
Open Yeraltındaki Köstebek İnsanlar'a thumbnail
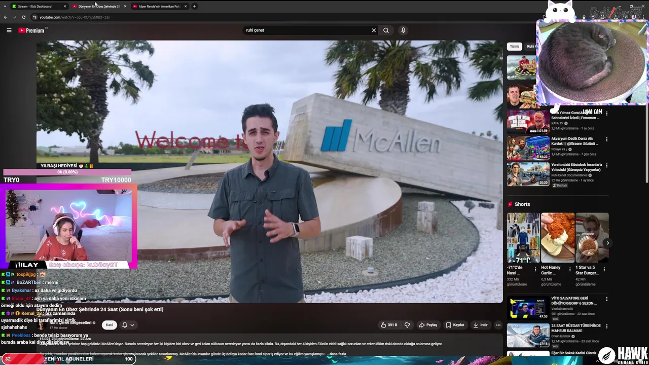click(528, 174)
